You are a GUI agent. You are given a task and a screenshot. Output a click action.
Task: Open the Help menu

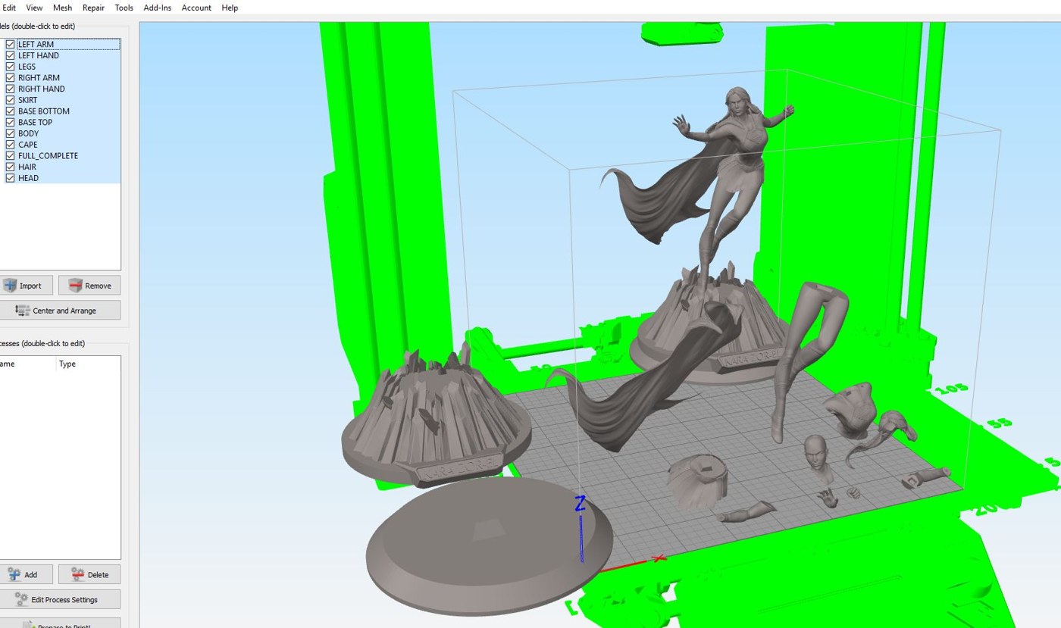[x=230, y=8]
